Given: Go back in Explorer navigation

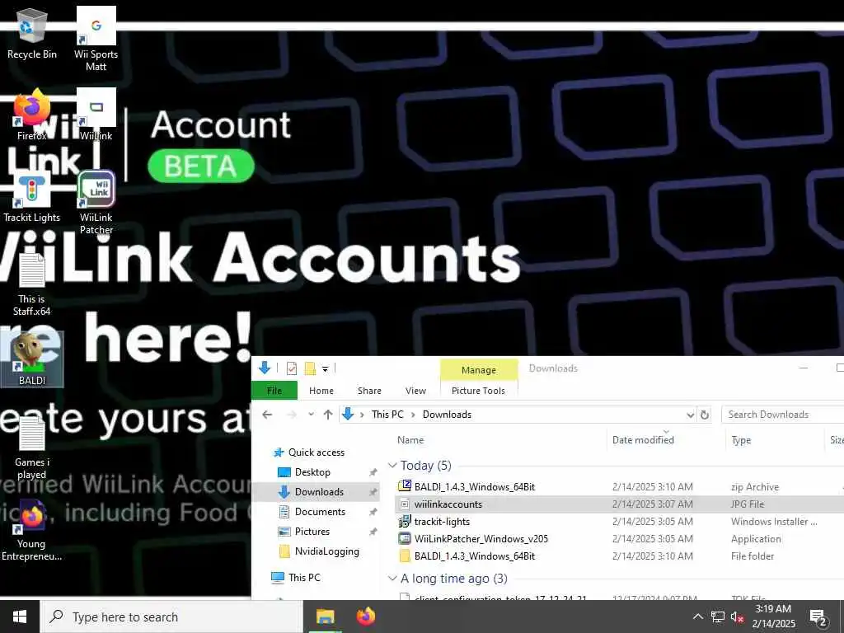Looking at the screenshot, I should tap(267, 415).
